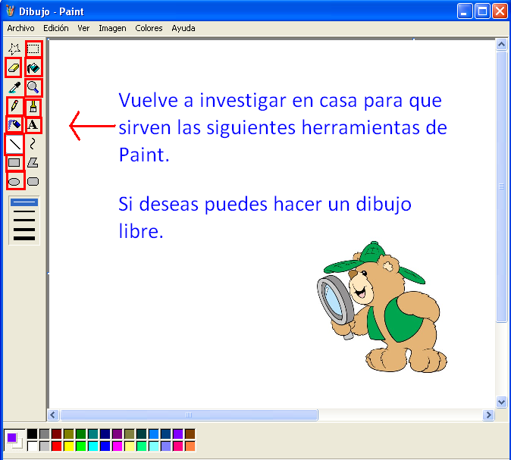Open the Imagen menu
Viewport: 511px width, 460px height.
point(112,28)
